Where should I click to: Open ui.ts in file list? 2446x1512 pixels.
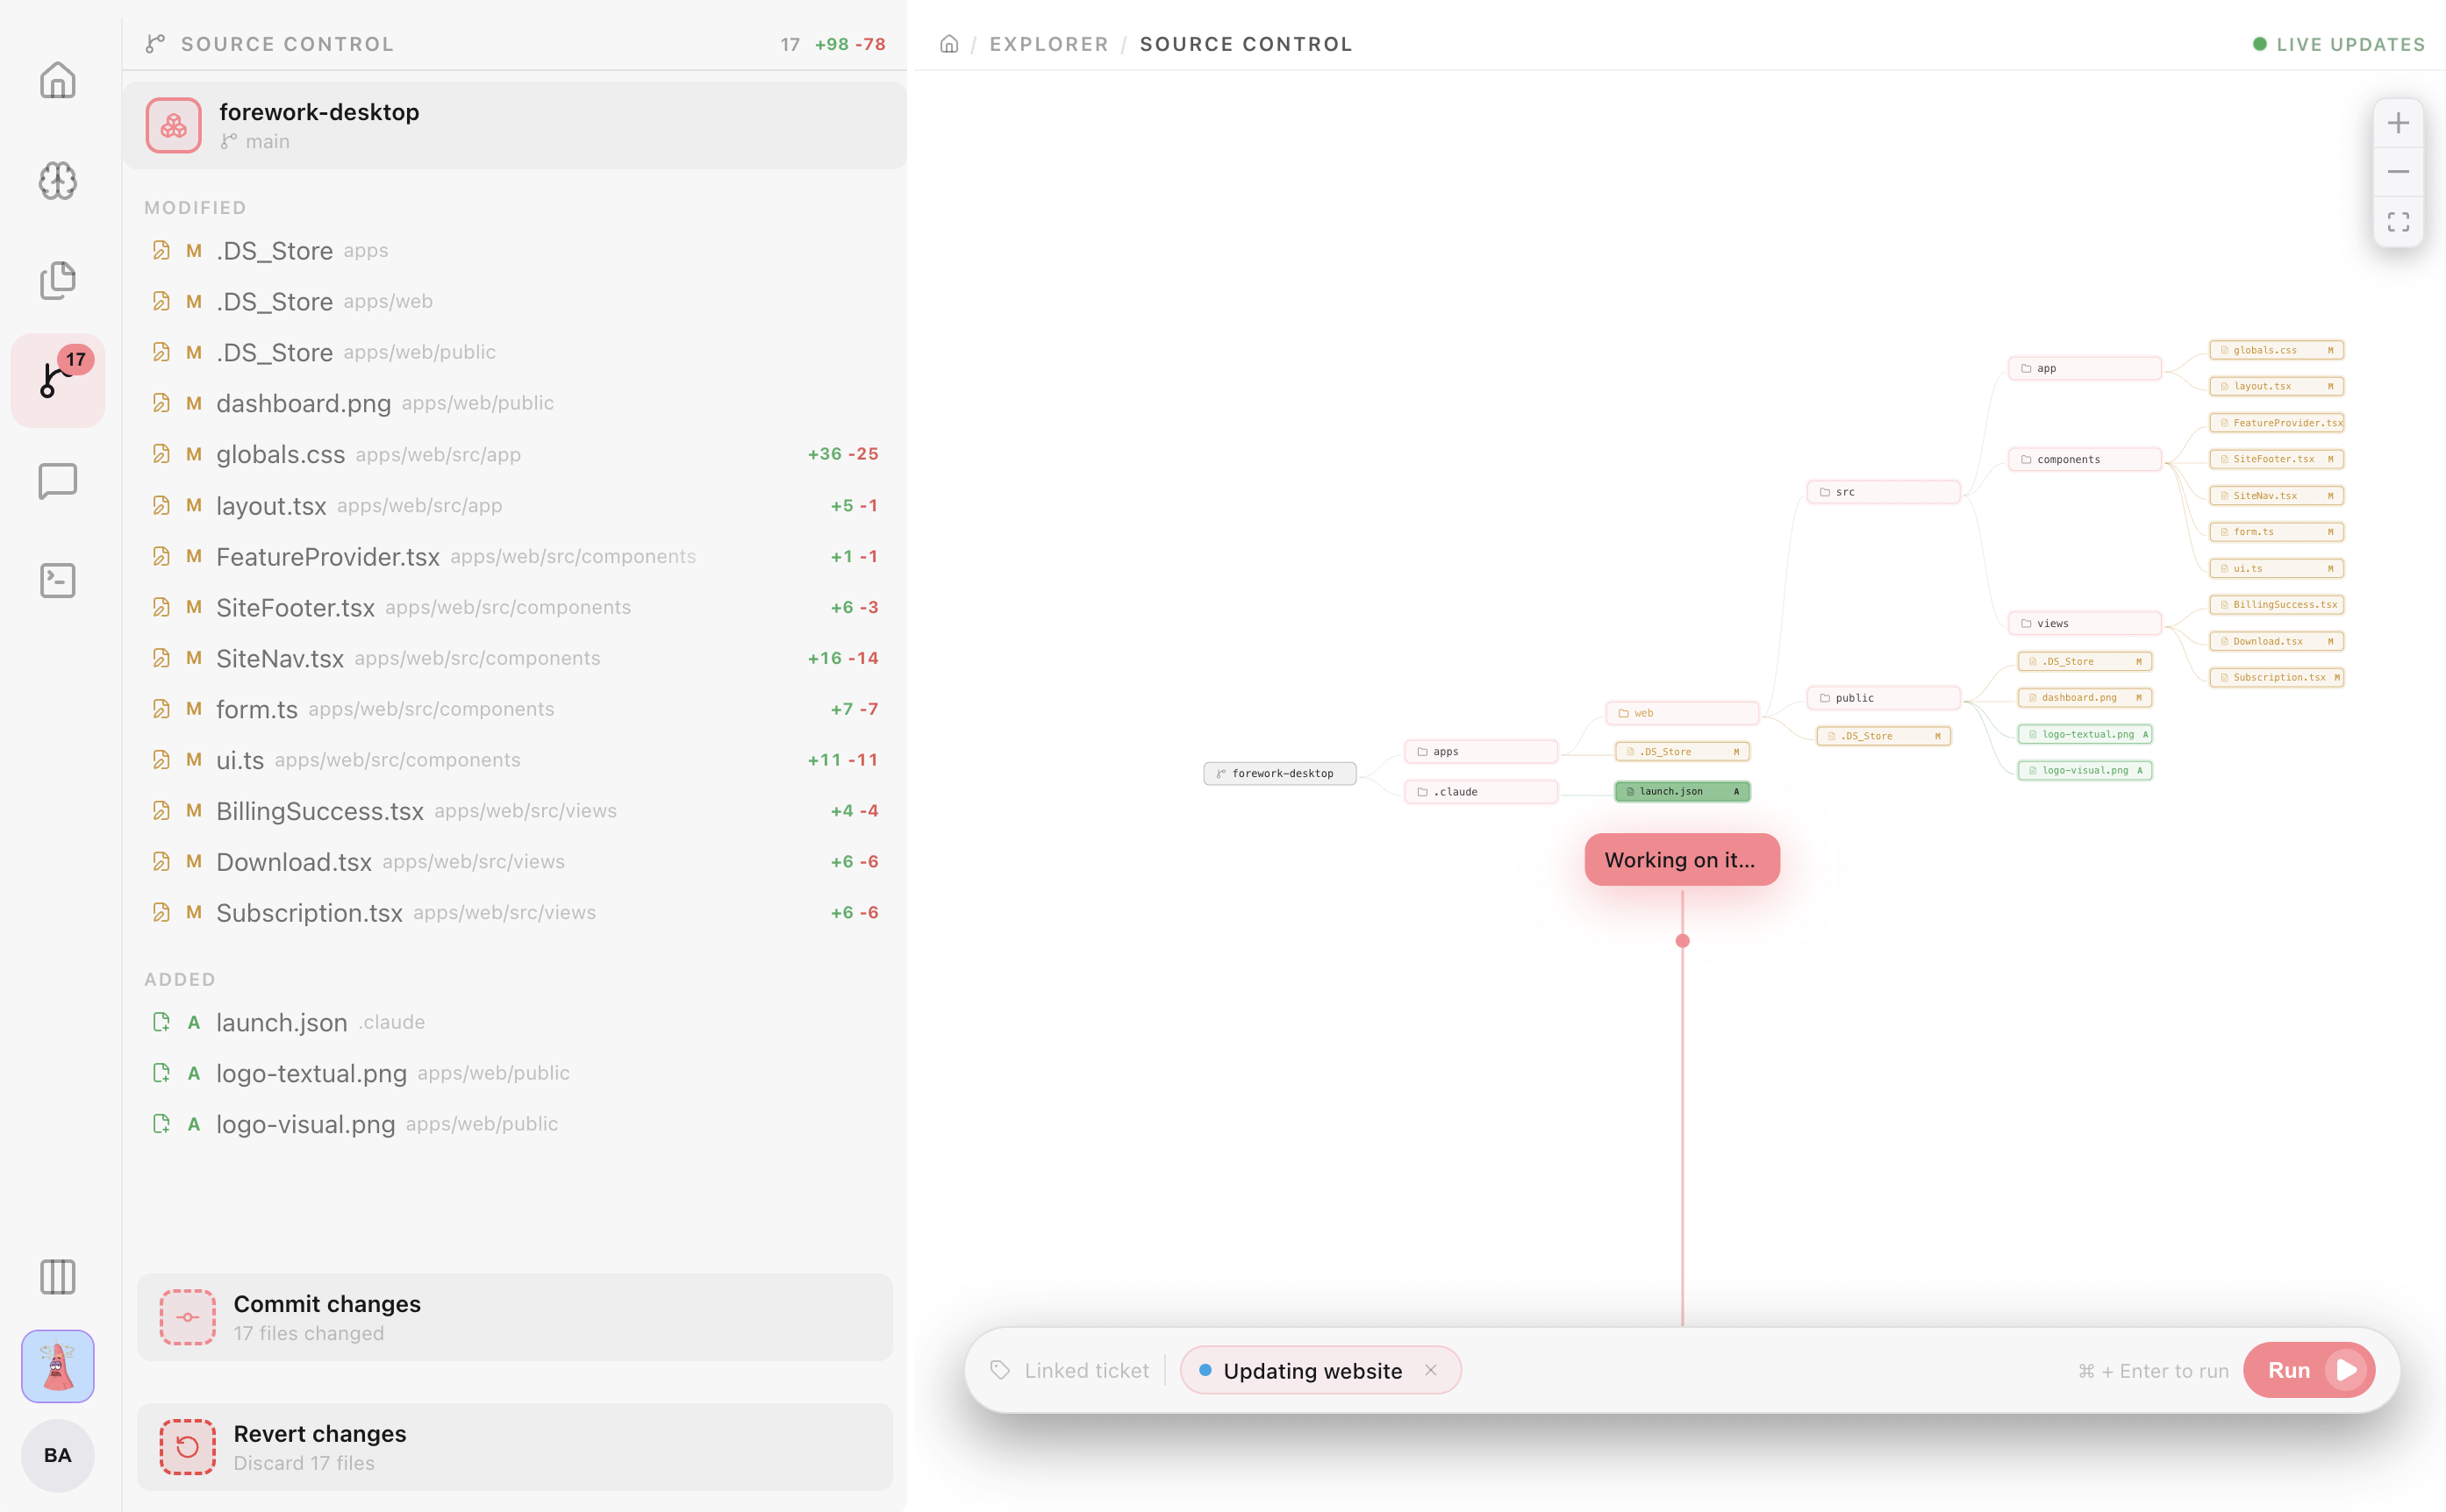click(514, 760)
